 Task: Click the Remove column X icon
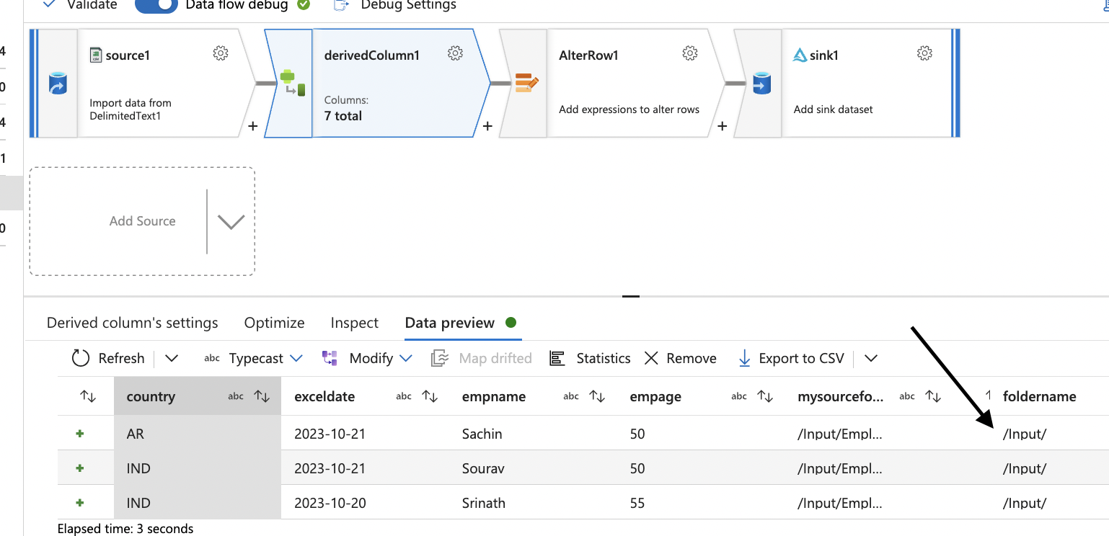coord(651,358)
